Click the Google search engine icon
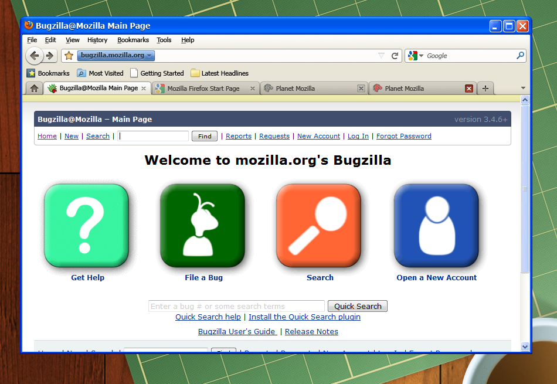557x384 pixels. tap(412, 56)
